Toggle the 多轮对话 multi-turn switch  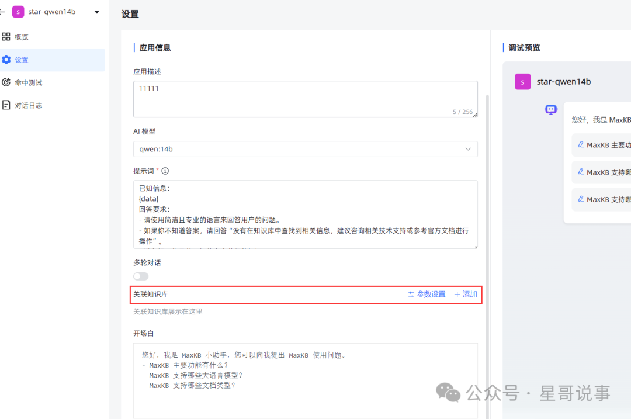click(x=141, y=276)
